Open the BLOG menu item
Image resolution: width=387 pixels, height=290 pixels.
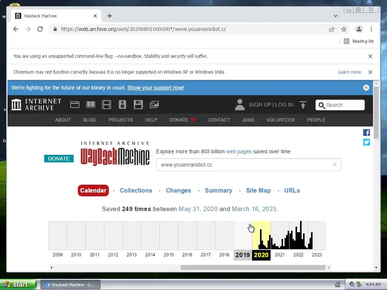tap(89, 120)
